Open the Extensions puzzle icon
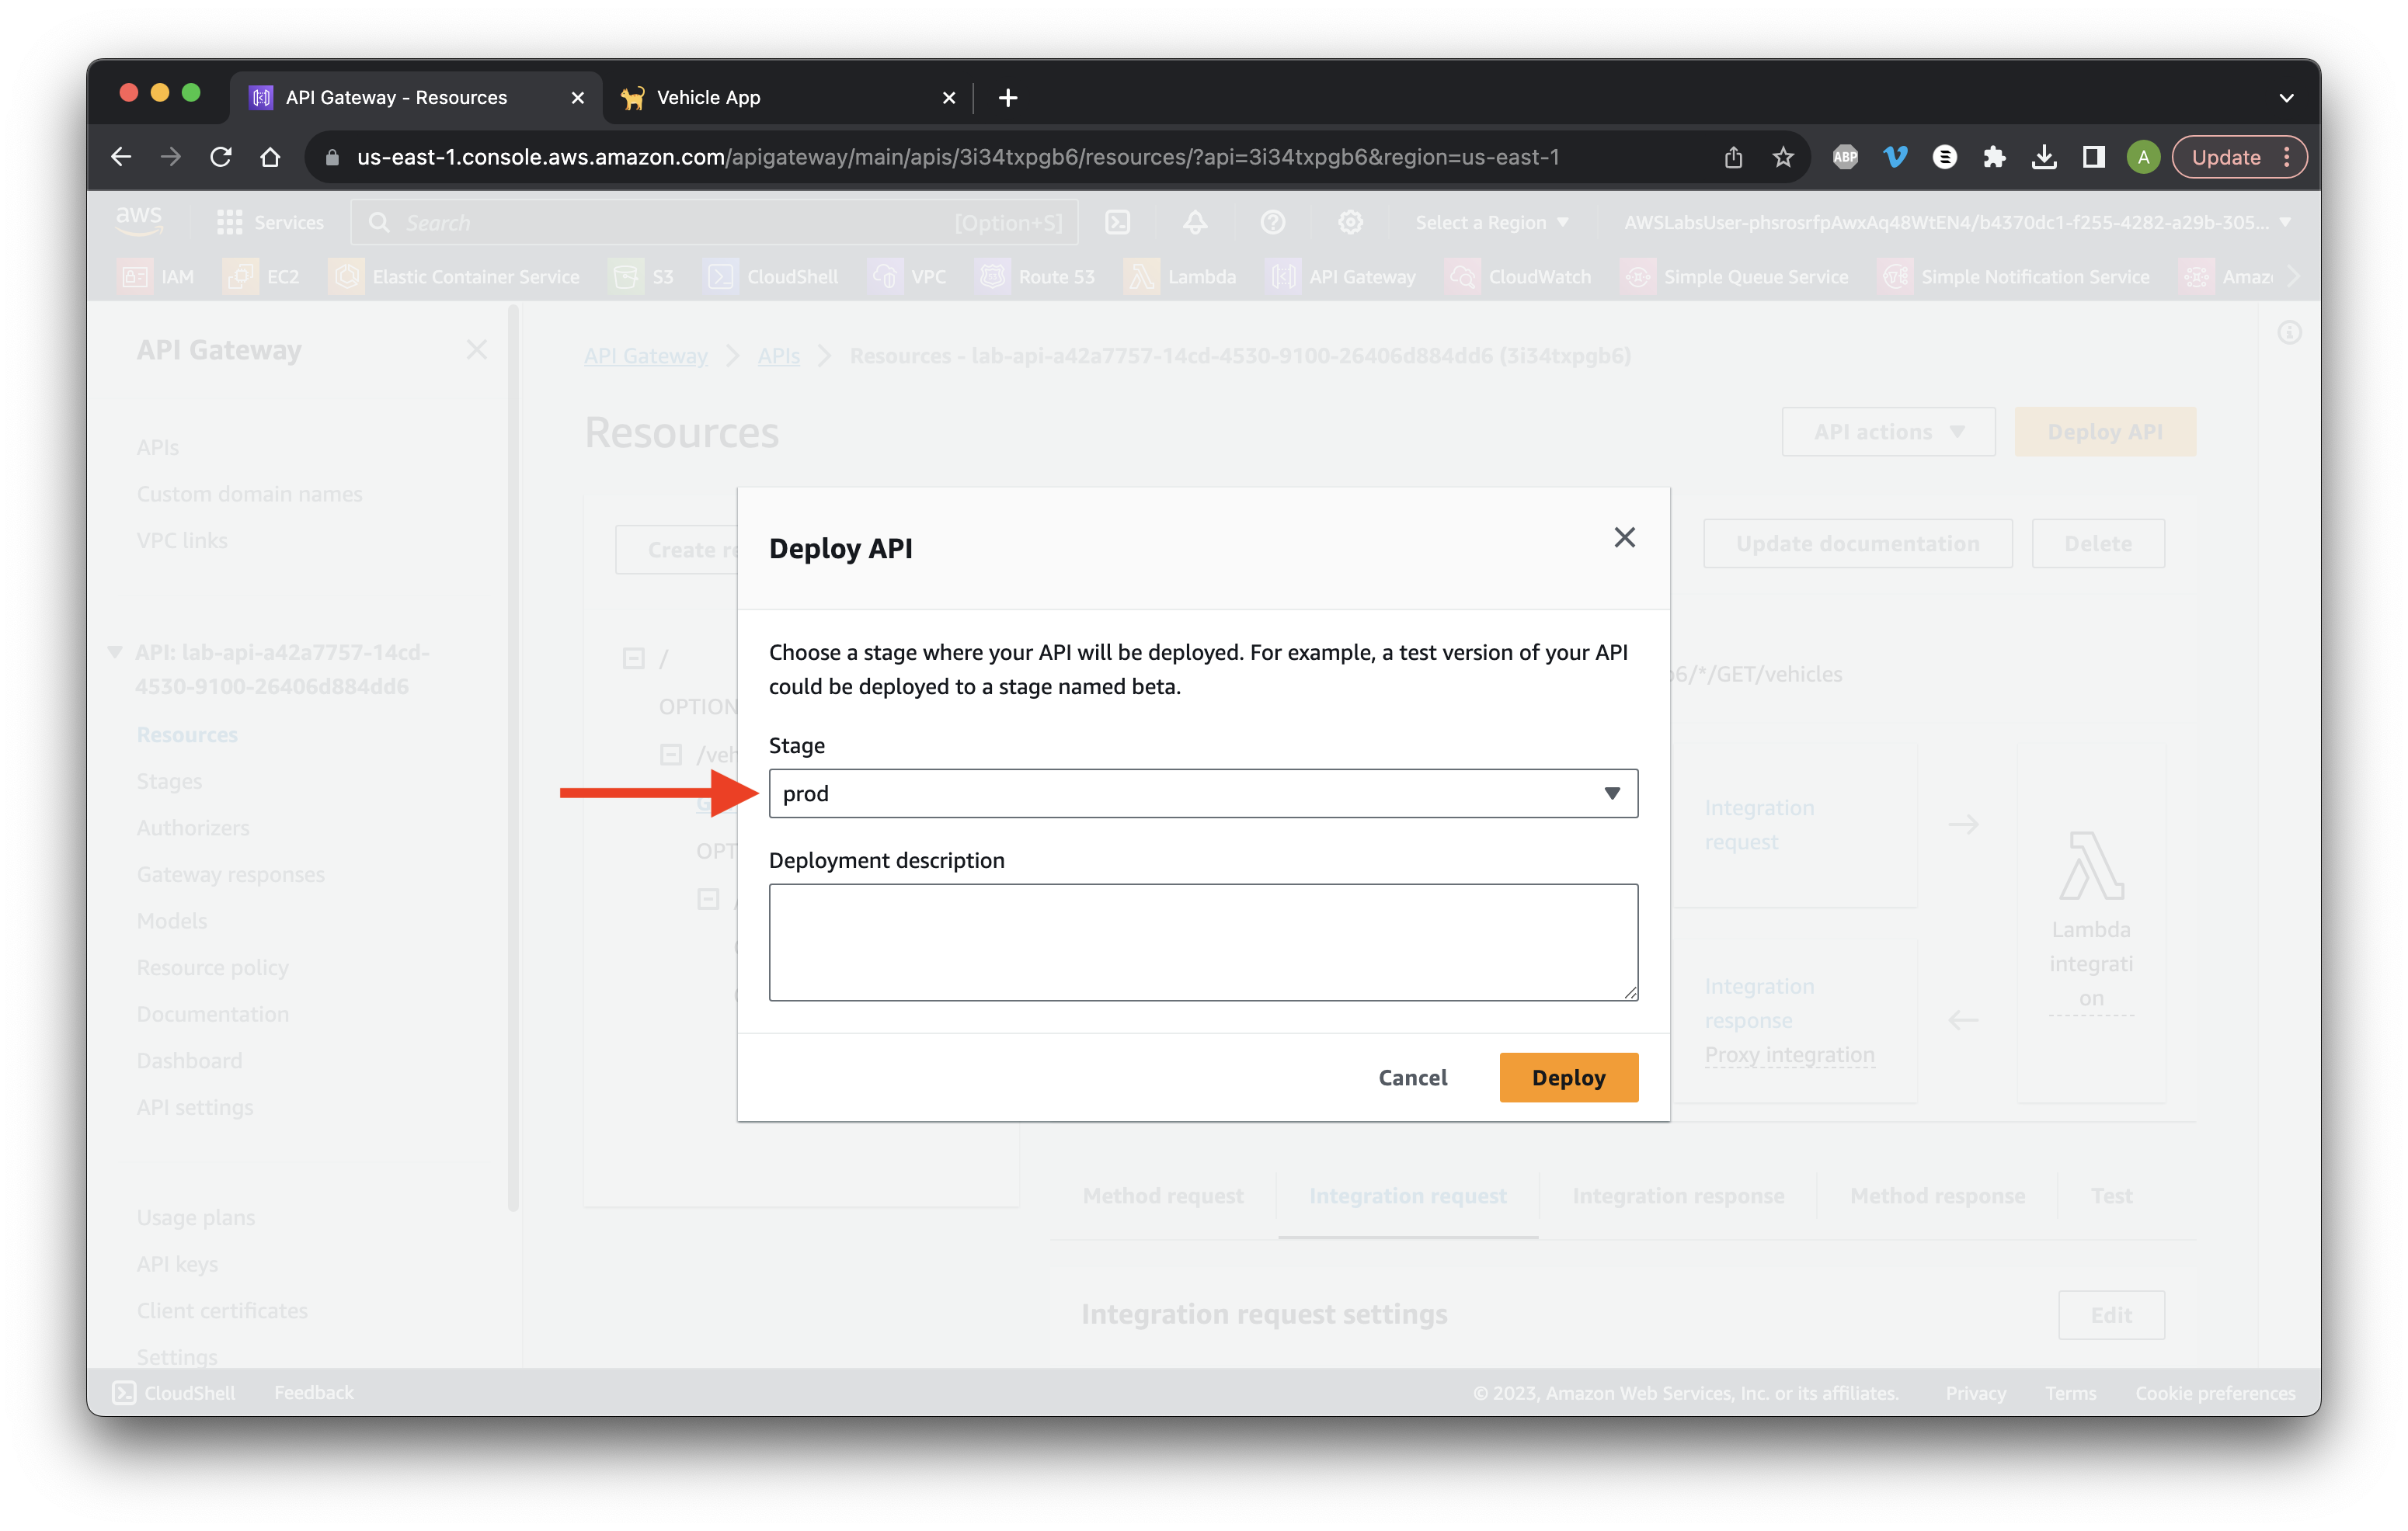 coord(1994,157)
